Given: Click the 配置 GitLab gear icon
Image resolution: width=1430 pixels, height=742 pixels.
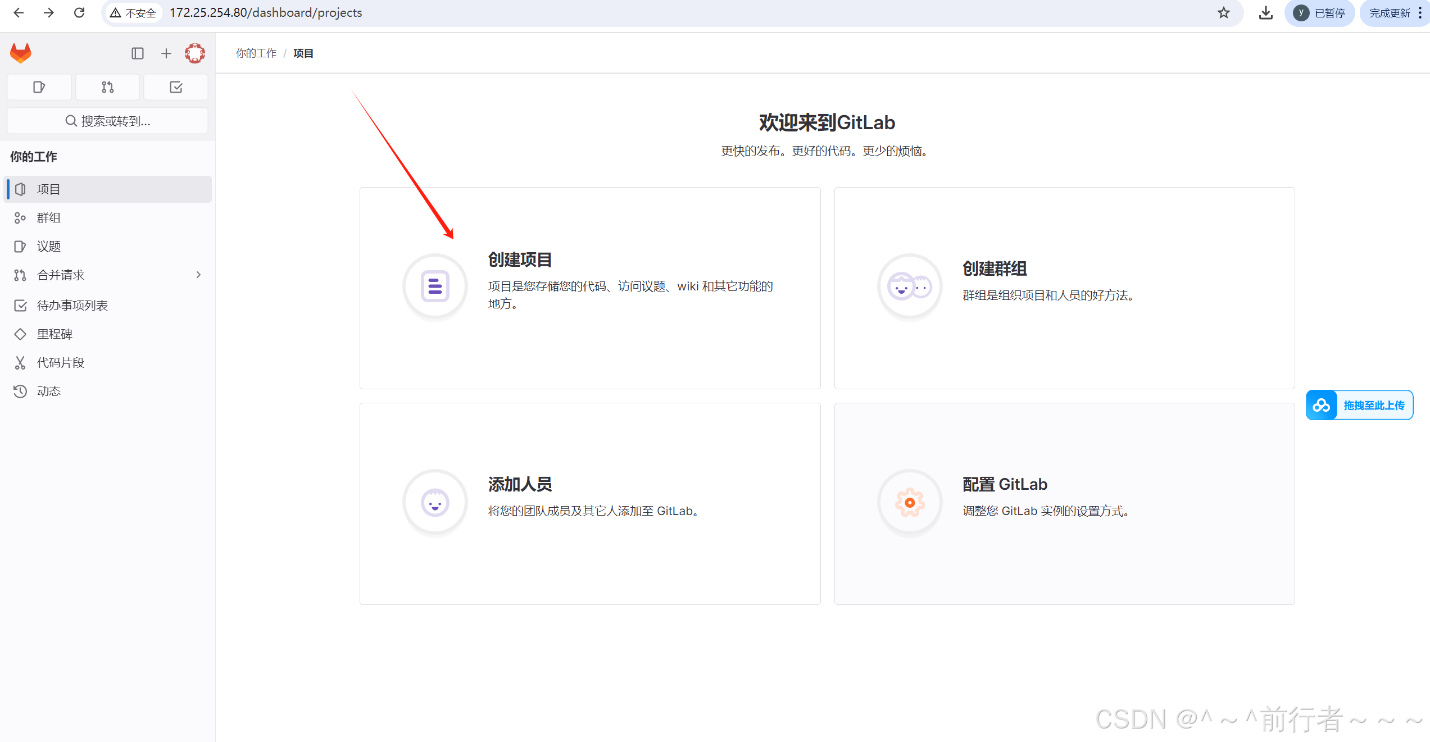Looking at the screenshot, I should [x=910, y=502].
